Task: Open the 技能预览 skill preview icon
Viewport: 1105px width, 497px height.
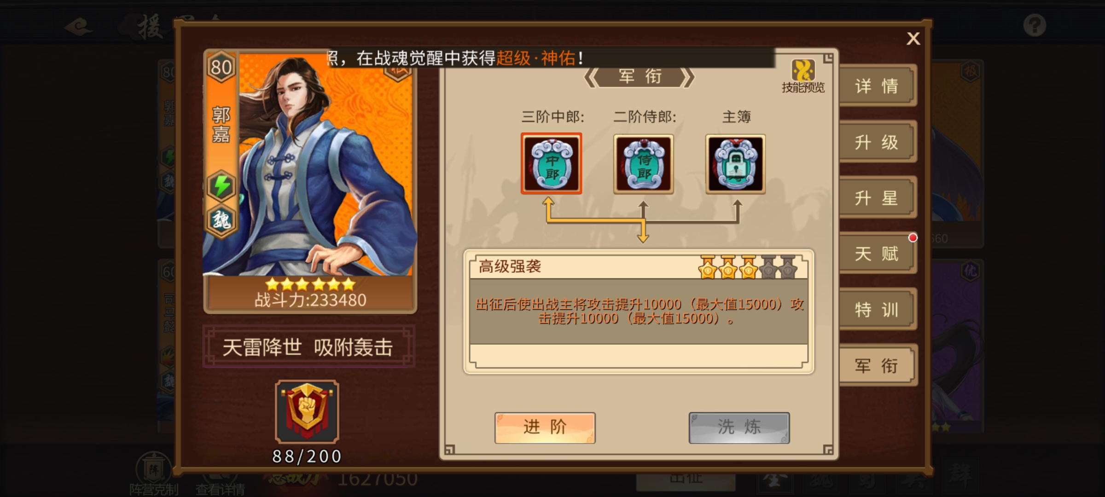Action: (803, 76)
